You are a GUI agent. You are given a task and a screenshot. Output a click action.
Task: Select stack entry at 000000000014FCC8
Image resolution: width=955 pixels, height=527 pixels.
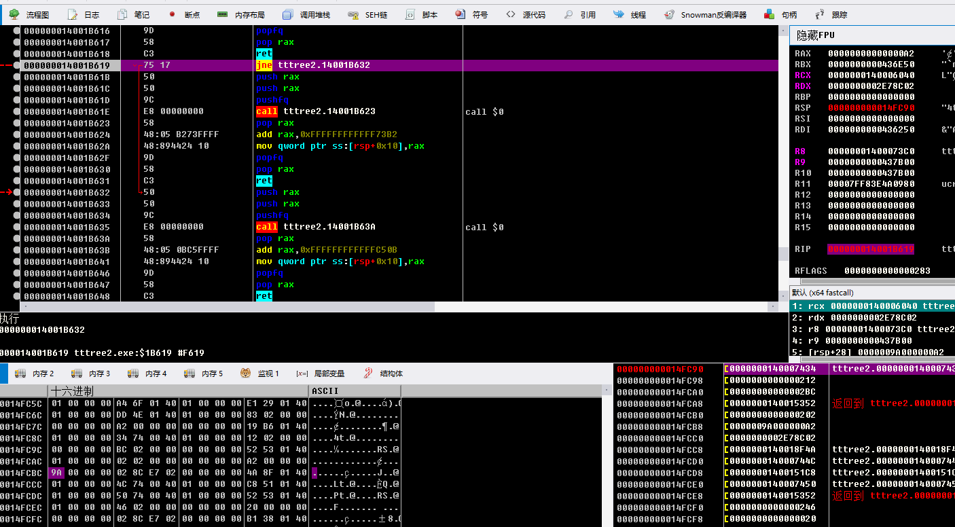pyautogui.click(x=784, y=450)
